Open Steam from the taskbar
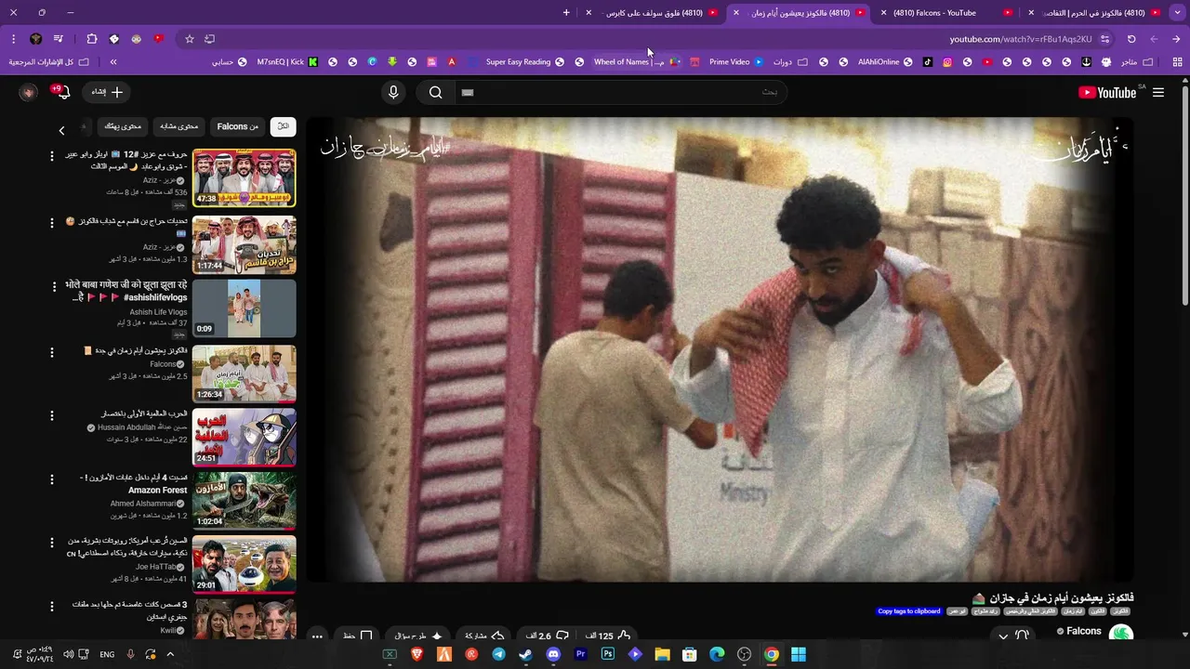 click(x=526, y=654)
